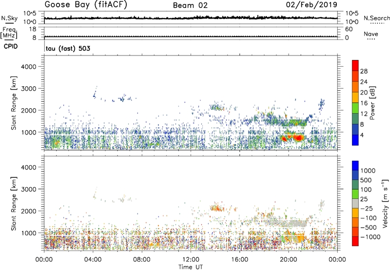Click the '20:00' time tick label
Viewport: 390px width, 270px height.
click(x=288, y=260)
